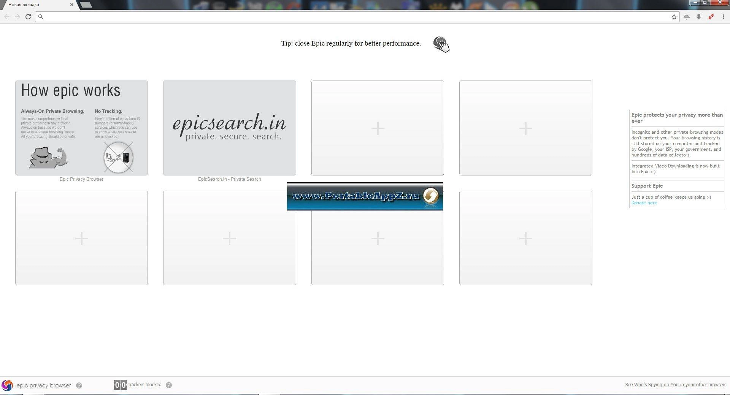Click the epic privacy browser label
Image resolution: width=730 pixels, height=395 pixels.
coord(44,386)
